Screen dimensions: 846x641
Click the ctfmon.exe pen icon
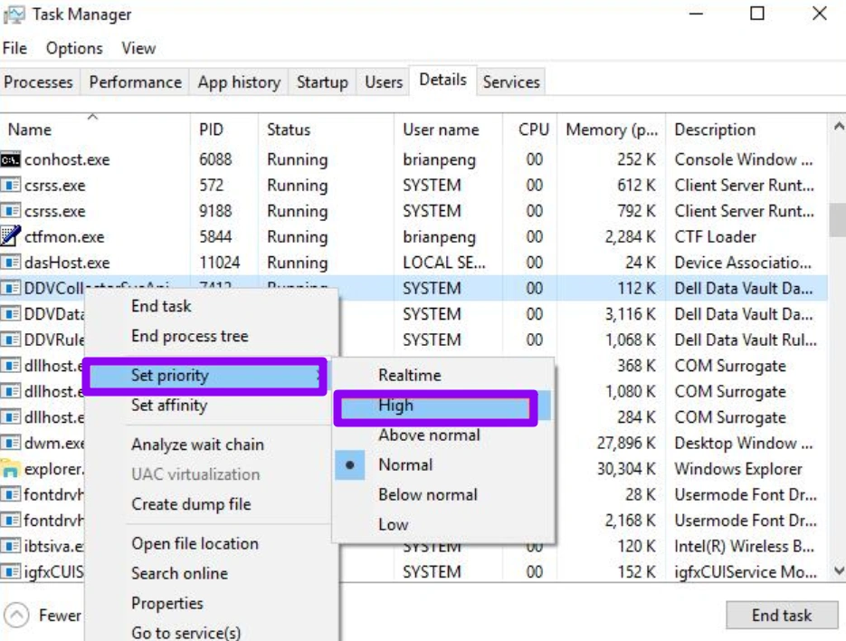[x=11, y=237]
